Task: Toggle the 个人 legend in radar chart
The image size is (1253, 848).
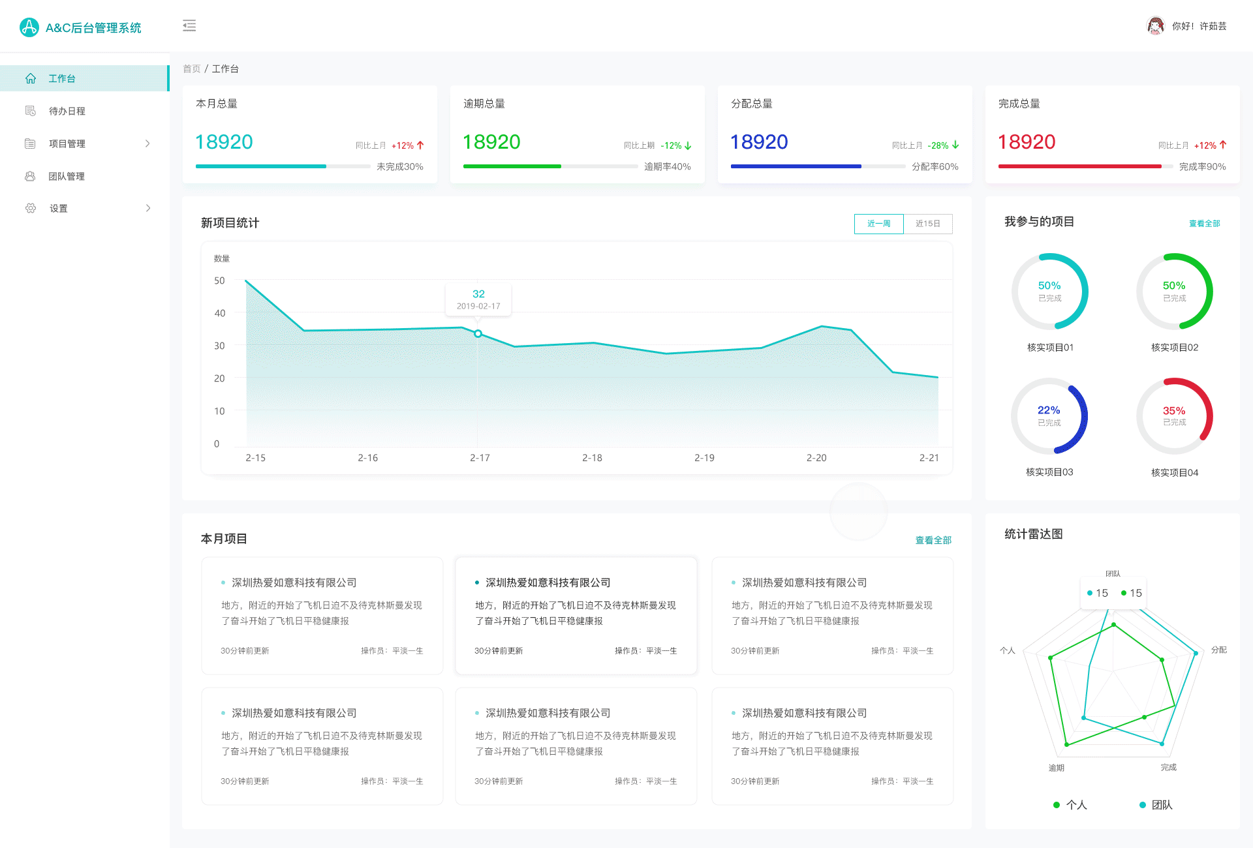Action: coord(1070,805)
